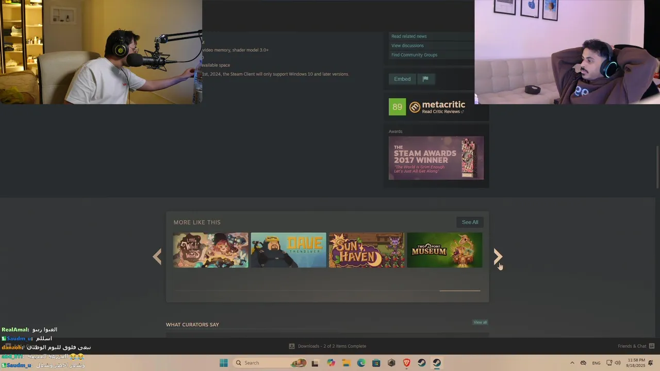
Task: Open clock showing 11:58 PM
Action: coord(636,363)
